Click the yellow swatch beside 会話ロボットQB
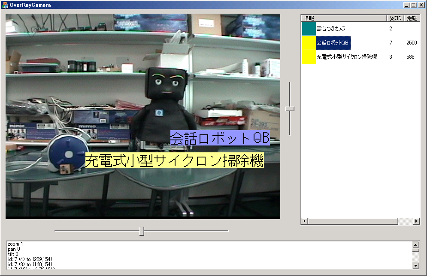427x276 pixels. pos(309,43)
